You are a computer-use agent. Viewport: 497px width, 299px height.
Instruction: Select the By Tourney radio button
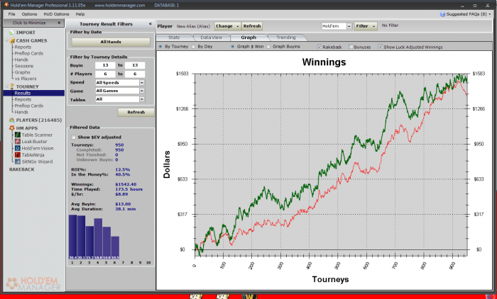[160, 47]
